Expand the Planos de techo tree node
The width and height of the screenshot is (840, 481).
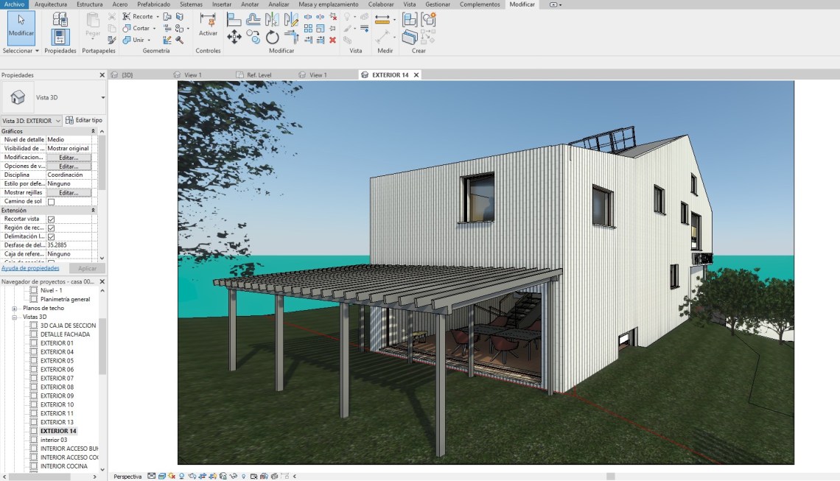pos(15,308)
